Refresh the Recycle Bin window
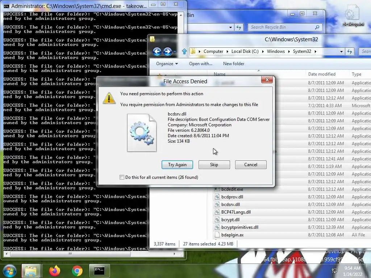Viewport: 371px width, 278px height. pos(239,28)
